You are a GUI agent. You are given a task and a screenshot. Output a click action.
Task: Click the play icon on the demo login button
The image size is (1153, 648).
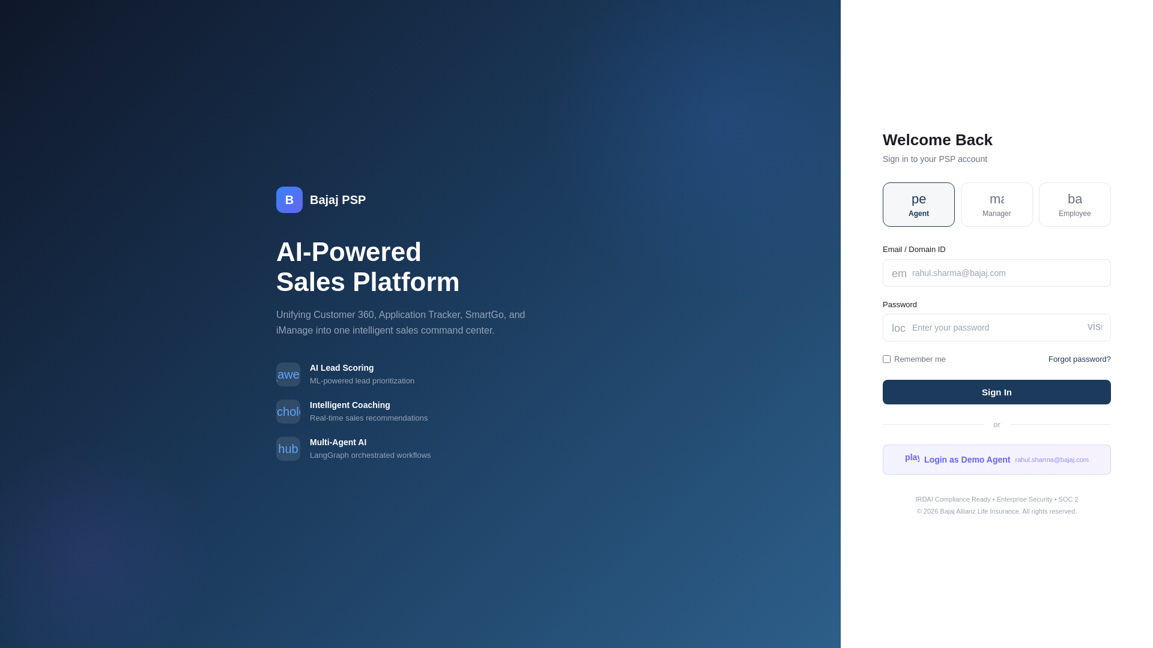912,458
